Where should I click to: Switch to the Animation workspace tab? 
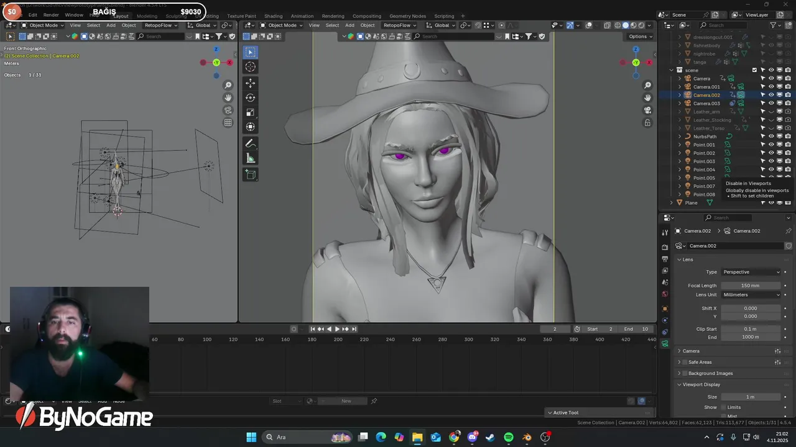[302, 16]
